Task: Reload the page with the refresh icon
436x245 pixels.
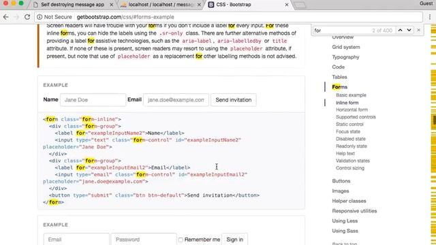Action: [27, 17]
